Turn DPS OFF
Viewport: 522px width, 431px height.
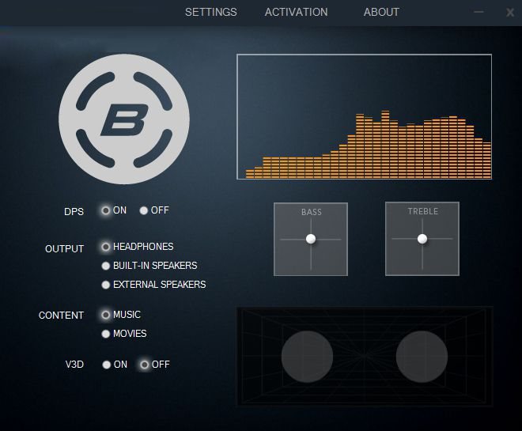coord(143,210)
